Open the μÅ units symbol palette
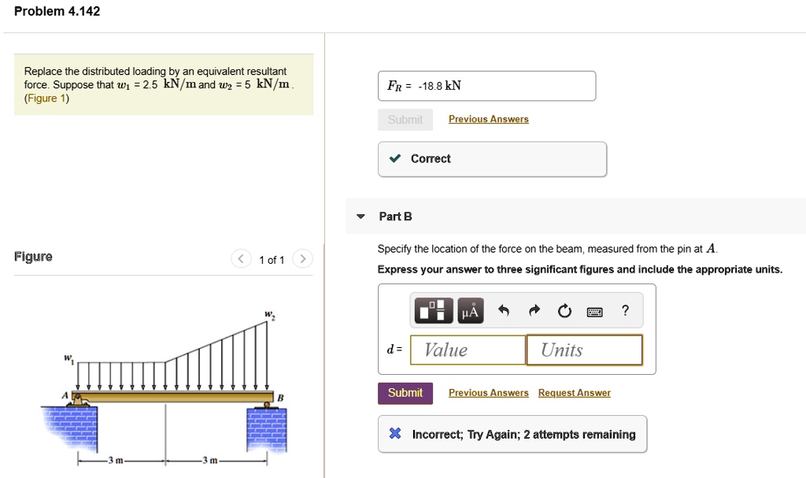 pyautogui.click(x=470, y=310)
